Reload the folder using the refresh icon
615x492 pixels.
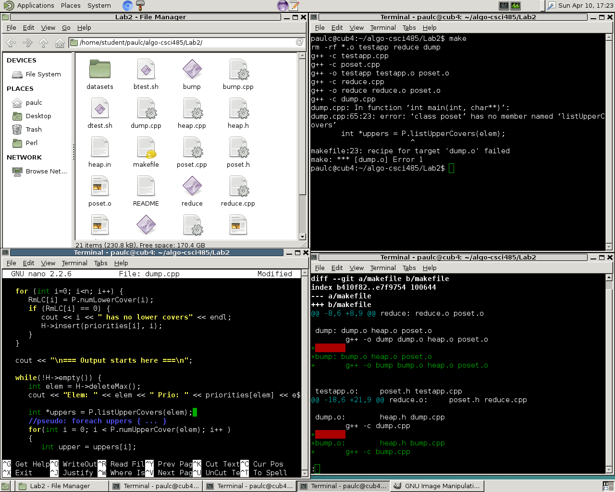coord(299,42)
